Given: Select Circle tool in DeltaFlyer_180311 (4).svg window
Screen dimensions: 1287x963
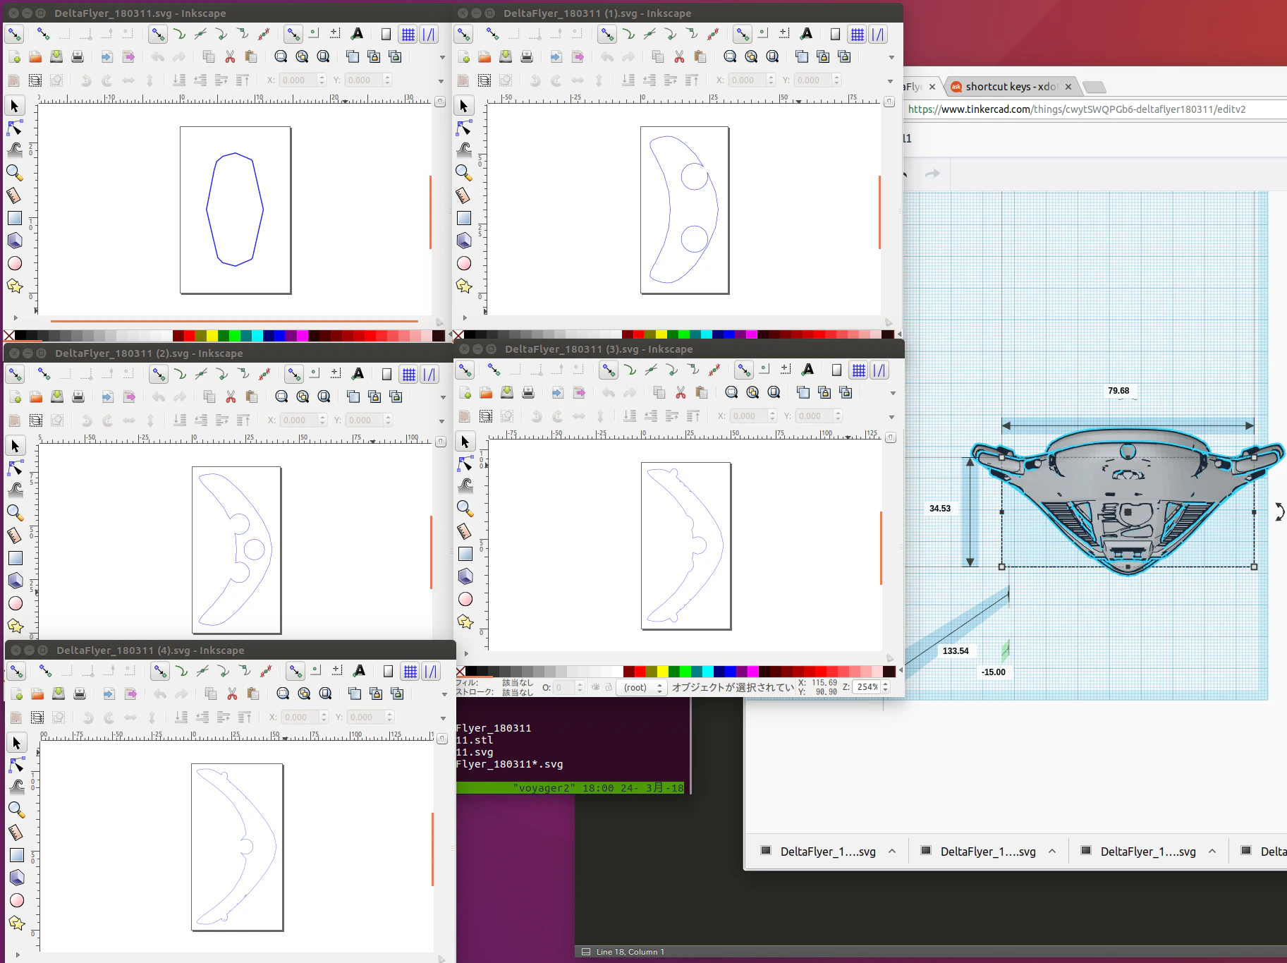Looking at the screenshot, I should point(17,900).
